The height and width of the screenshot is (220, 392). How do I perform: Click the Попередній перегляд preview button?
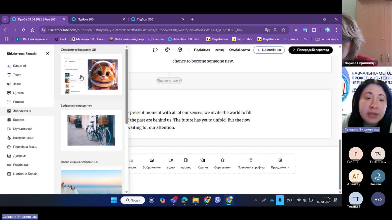click(x=310, y=50)
